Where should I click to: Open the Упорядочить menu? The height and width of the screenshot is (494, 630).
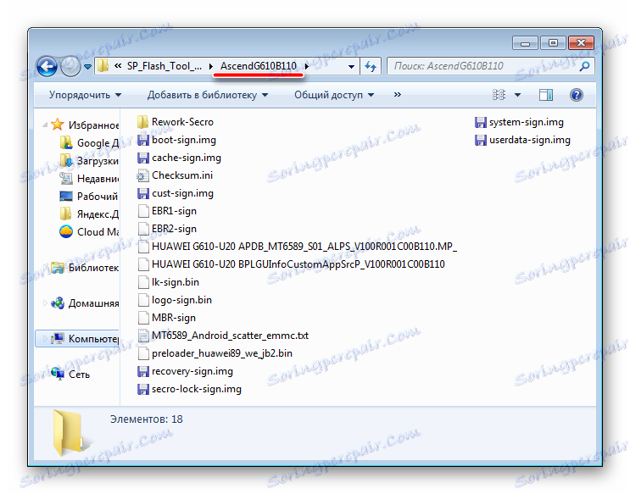click(85, 95)
